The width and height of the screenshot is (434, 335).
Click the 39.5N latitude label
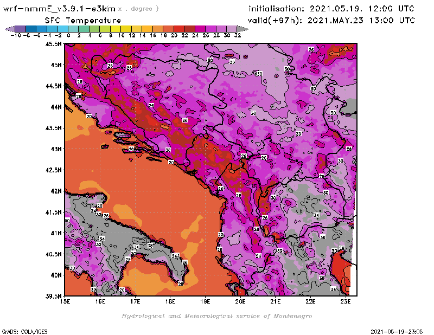pos(53,296)
